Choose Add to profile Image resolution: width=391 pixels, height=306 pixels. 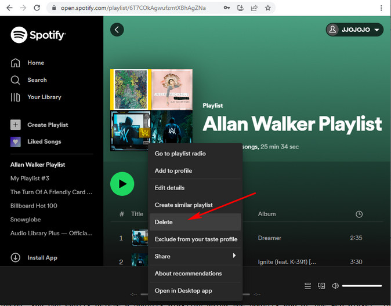[195, 171]
